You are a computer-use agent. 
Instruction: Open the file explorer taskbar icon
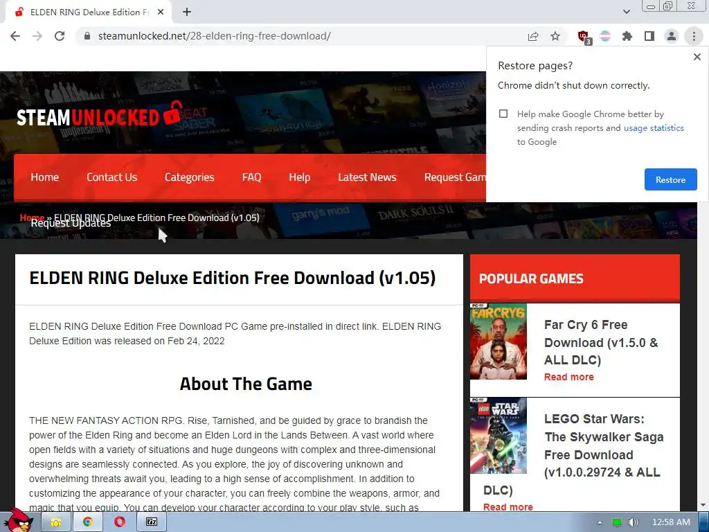pos(55,522)
